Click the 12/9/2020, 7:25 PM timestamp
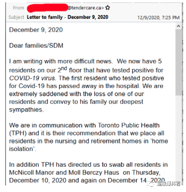The width and height of the screenshot is (186, 192). click(x=158, y=17)
